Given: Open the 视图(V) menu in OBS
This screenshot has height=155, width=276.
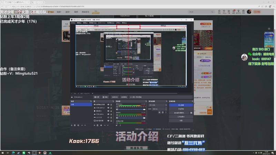Looking at the screenshot, I should tap(85, 23).
